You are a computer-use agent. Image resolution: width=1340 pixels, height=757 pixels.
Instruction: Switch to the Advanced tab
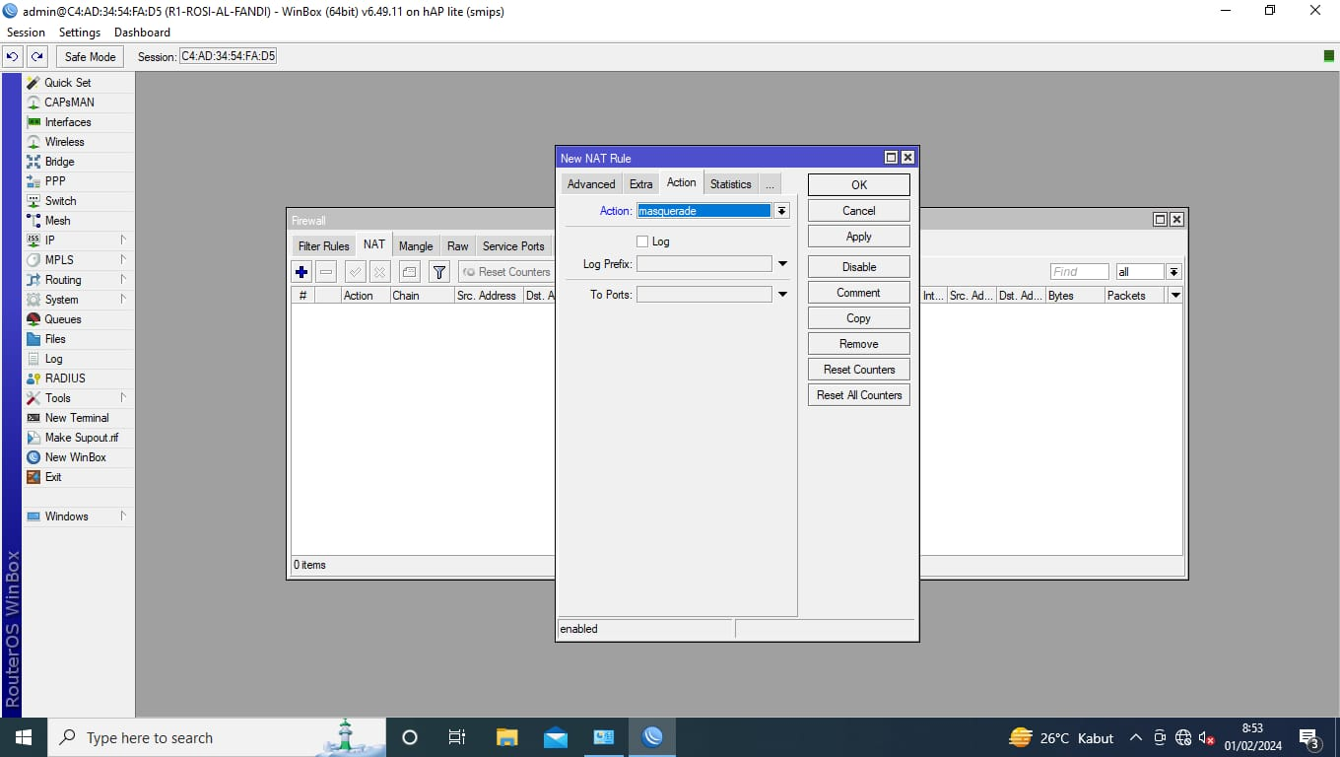point(591,184)
